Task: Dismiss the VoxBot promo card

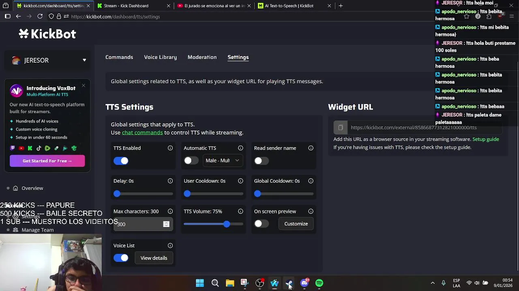Action: pyautogui.click(x=84, y=85)
